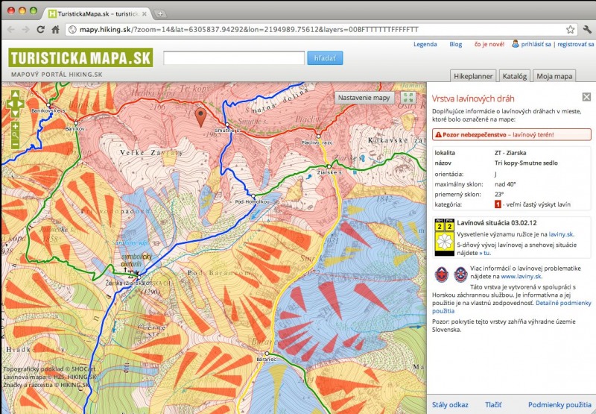Close the avalanche layer info panel
This screenshot has height=414, width=596.
coord(585,98)
